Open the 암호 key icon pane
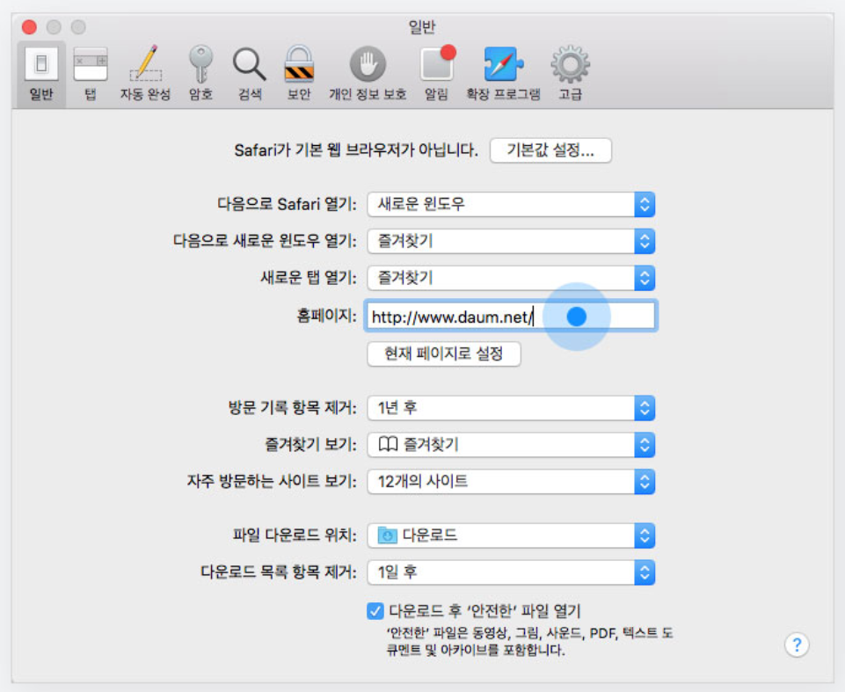The height and width of the screenshot is (692, 845). (200, 74)
